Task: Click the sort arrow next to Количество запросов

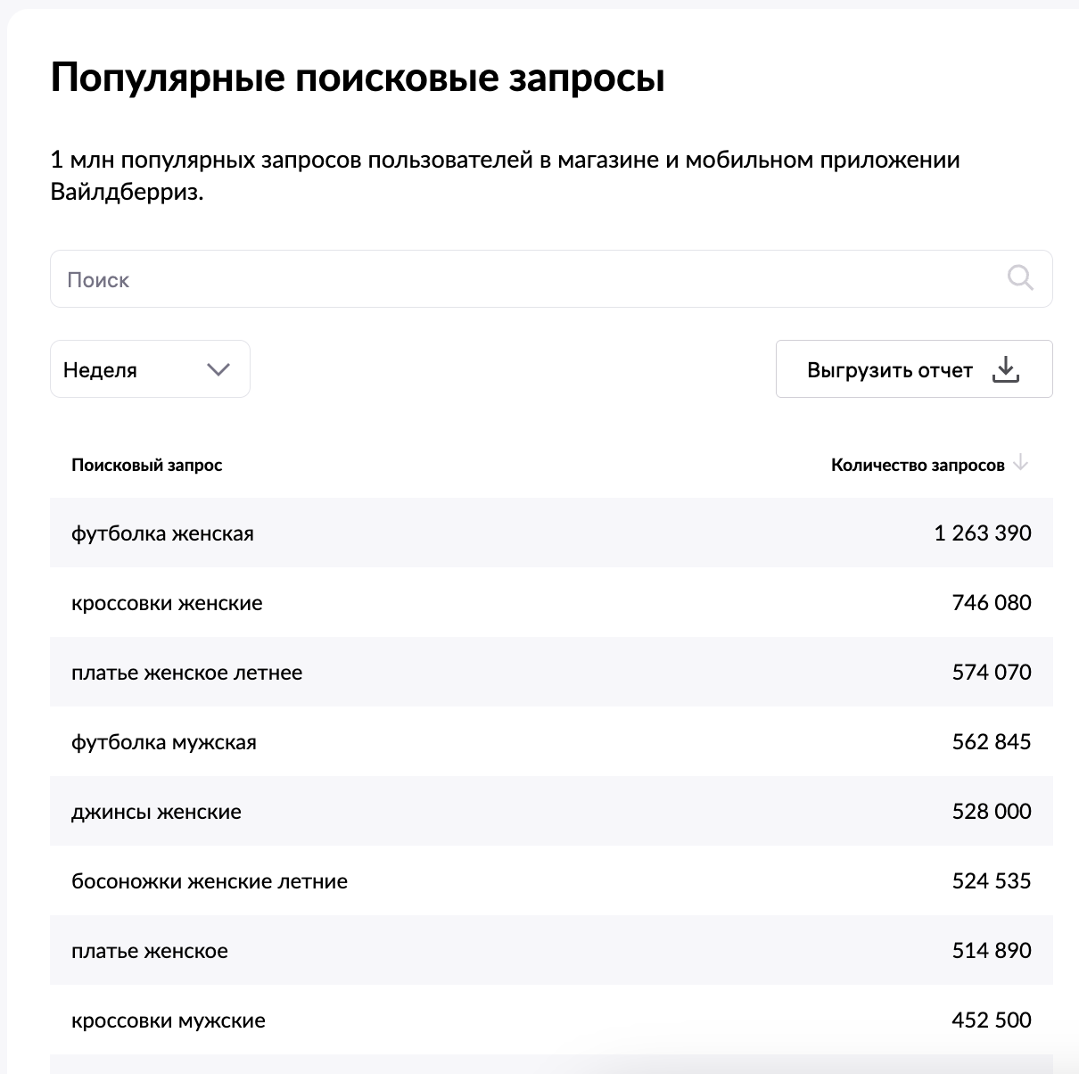Action: click(x=1021, y=463)
